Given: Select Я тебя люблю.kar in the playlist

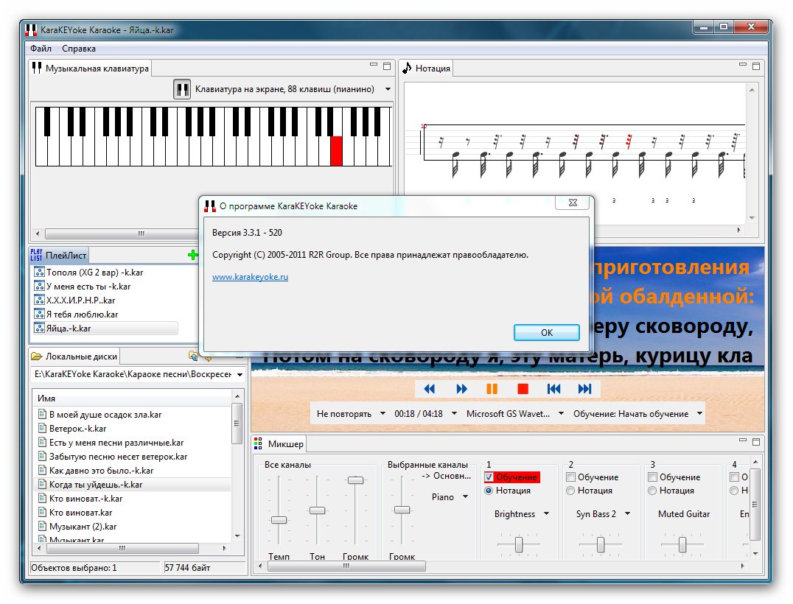Looking at the screenshot, I should [82, 315].
